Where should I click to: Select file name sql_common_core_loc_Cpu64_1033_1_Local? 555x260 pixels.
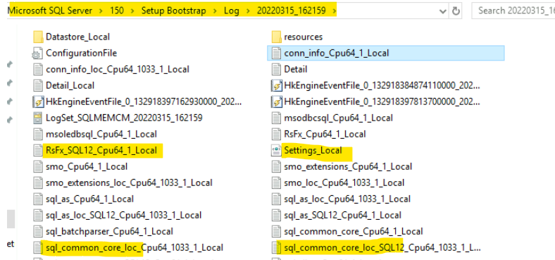click(x=135, y=247)
